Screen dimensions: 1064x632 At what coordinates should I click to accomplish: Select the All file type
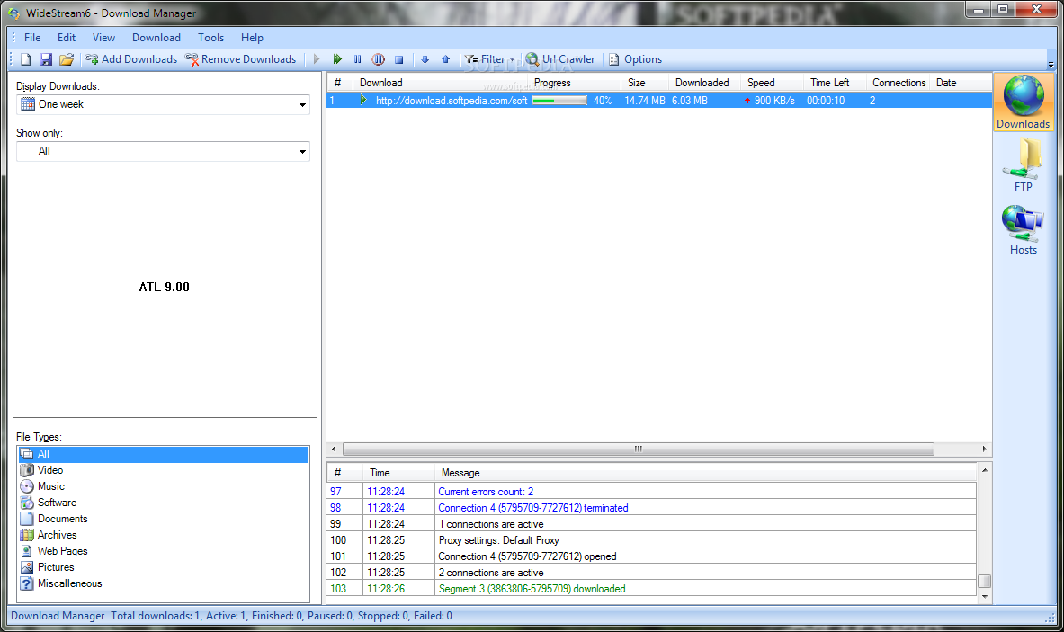tap(164, 454)
